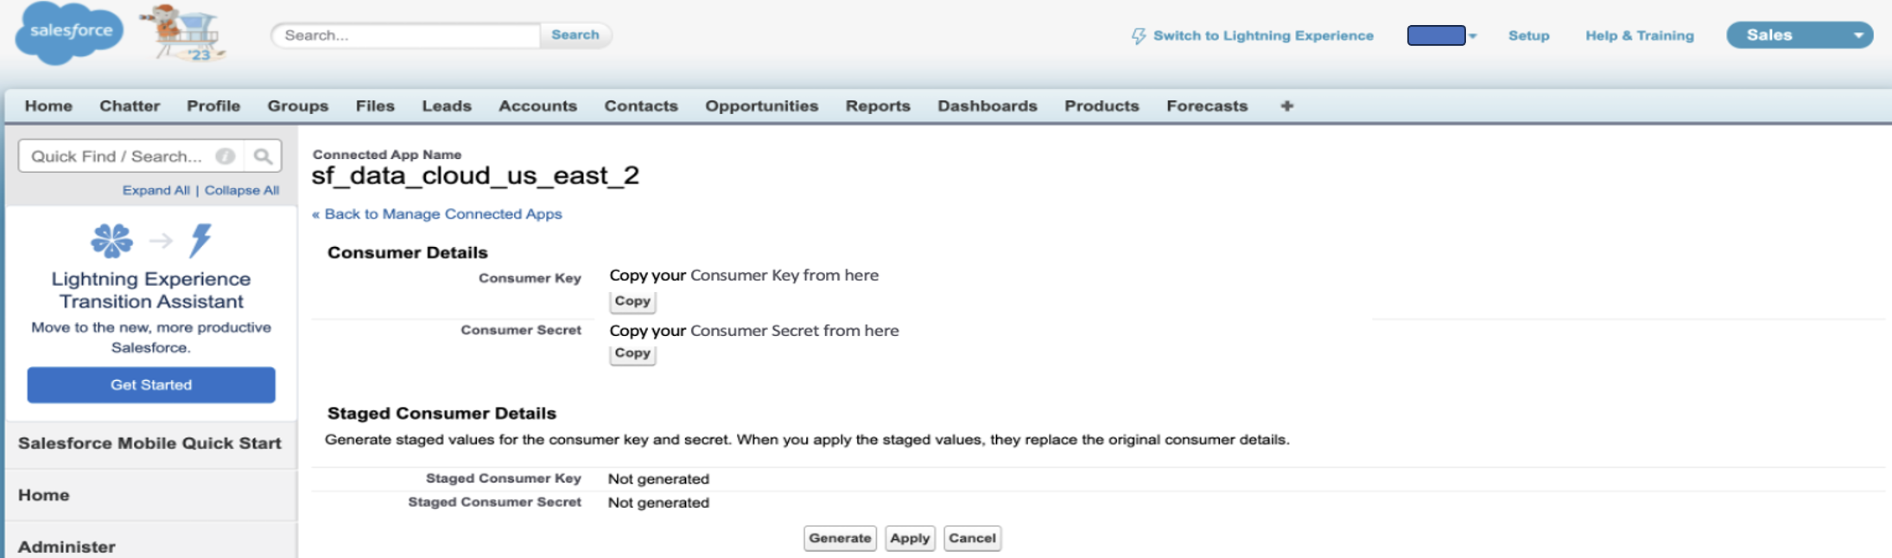This screenshot has width=1892, height=558.
Task: Open the Sales app dropdown menu
Action: 1800,35
